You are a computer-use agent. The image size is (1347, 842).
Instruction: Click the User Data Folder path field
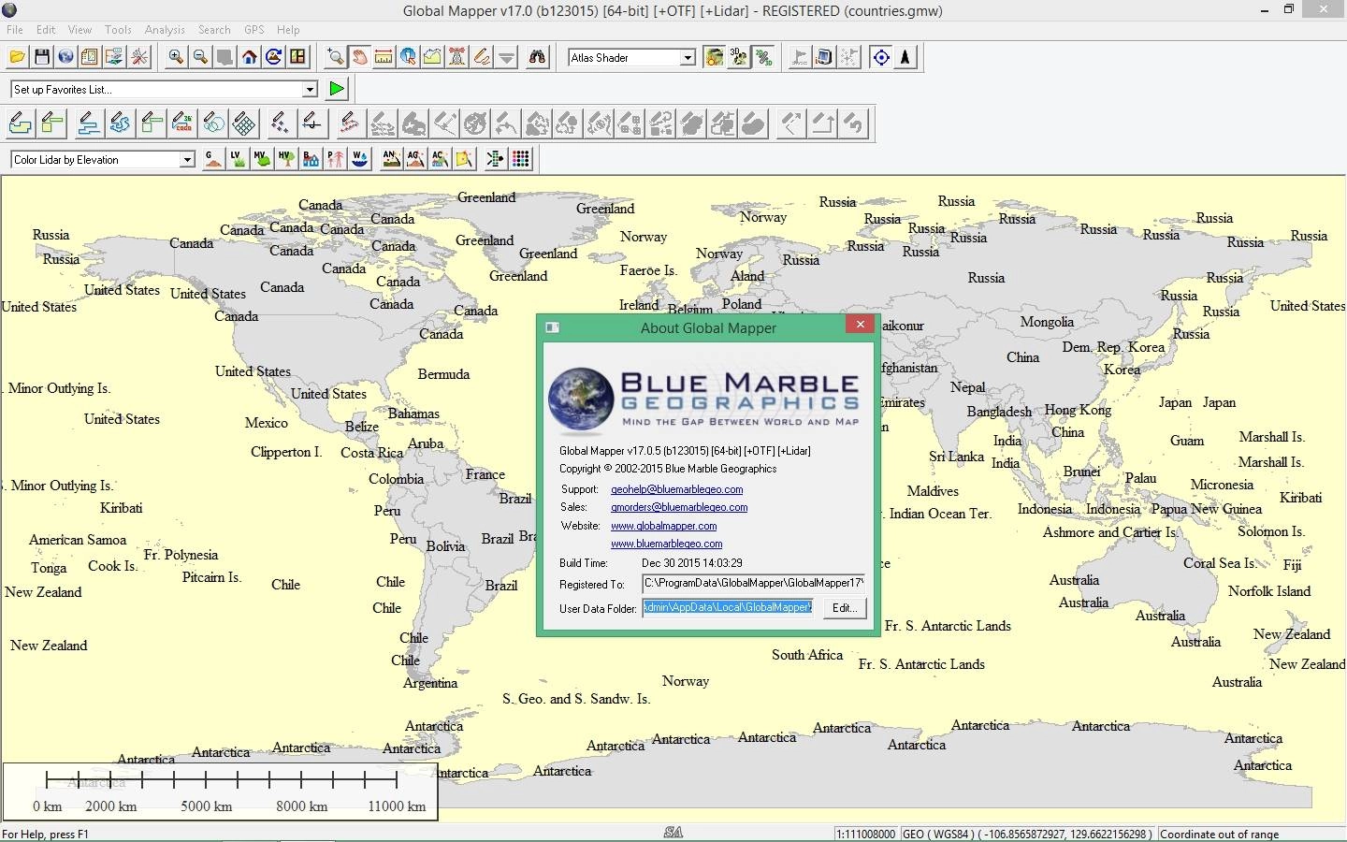(727, 608)
